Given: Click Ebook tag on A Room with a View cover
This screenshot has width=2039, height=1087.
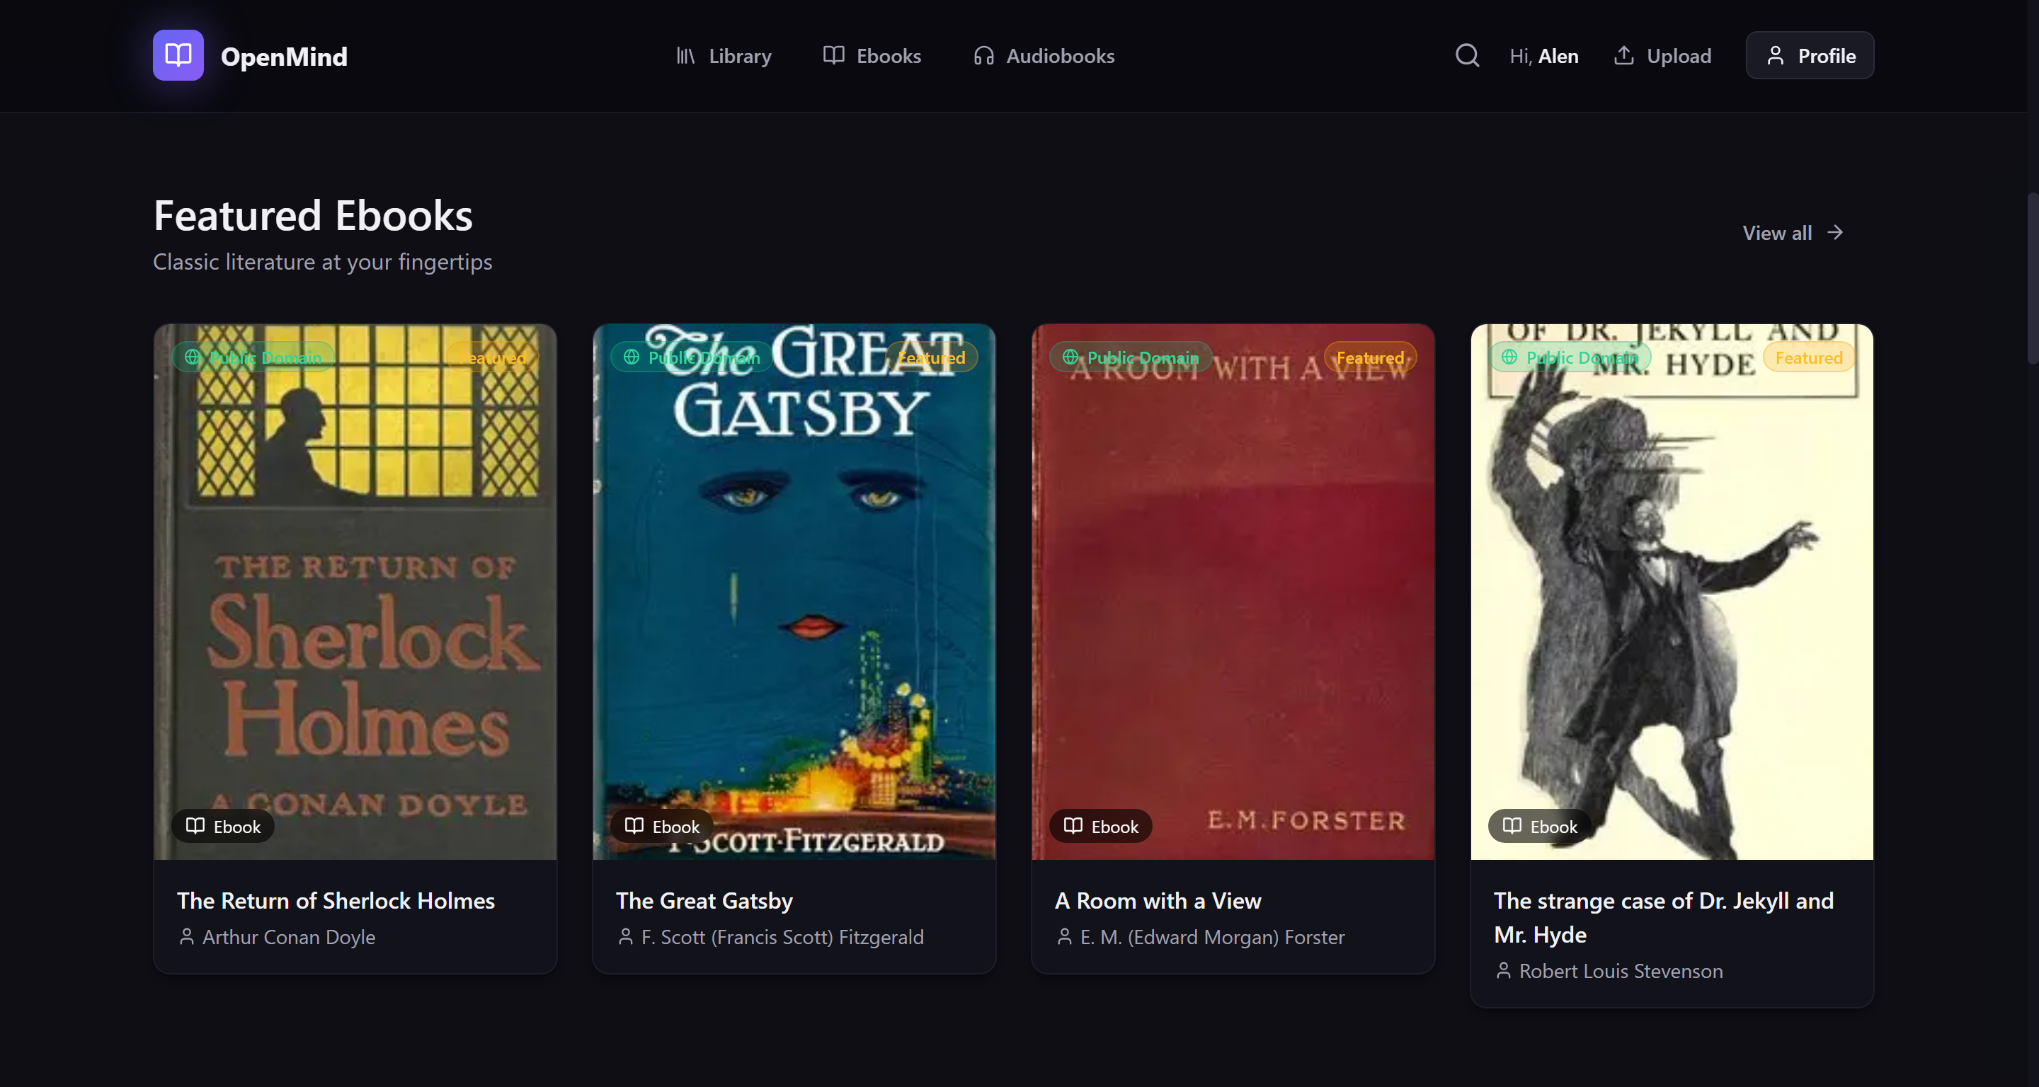Looking at the screenshot, I should 1101,826.
